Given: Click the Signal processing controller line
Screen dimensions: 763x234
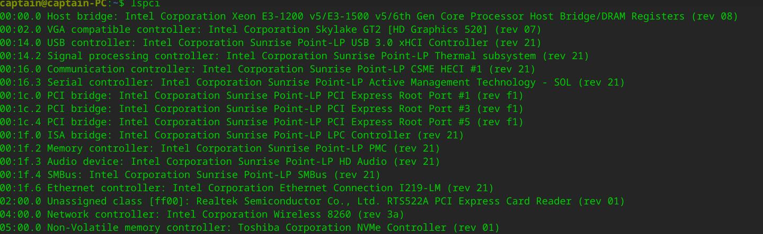Looking at the screenshot, I should coord(294,56).
